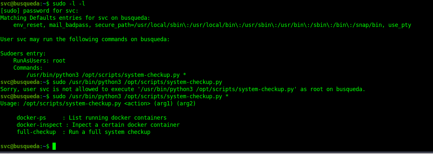Click the '[sudo] password for svc:' line
Image resolution: width=433 pixels, height=154 pixels.
tap(39, 11)
